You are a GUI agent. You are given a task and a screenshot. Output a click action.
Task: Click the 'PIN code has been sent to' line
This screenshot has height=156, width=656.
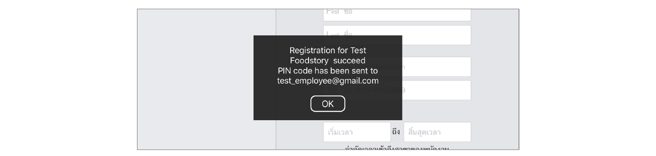tap(327, 70)
